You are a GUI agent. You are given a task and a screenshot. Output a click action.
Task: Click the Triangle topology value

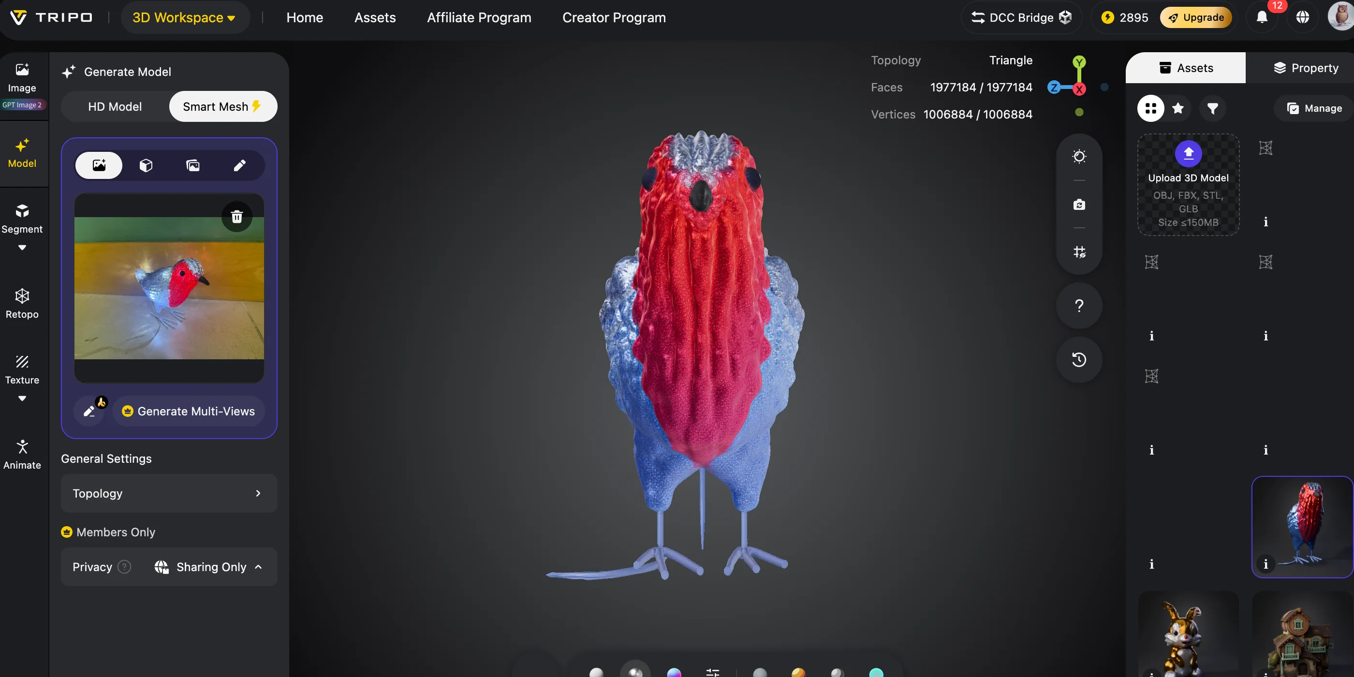(x=1010, y=60)
